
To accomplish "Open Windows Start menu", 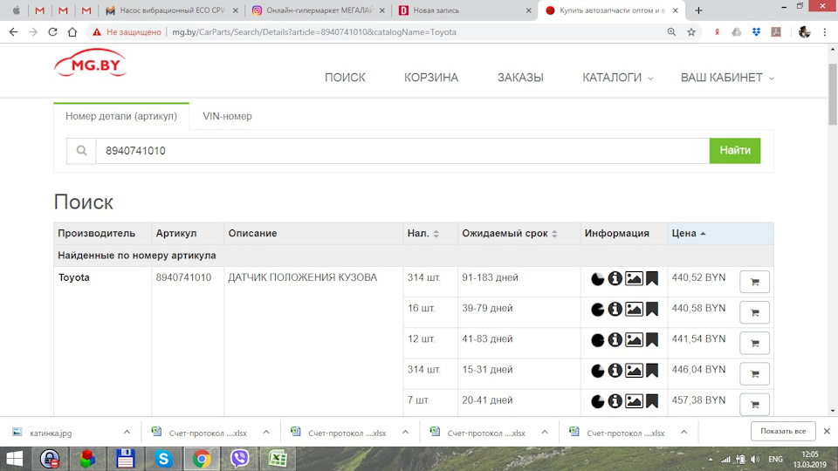I will tap(15, 459).
